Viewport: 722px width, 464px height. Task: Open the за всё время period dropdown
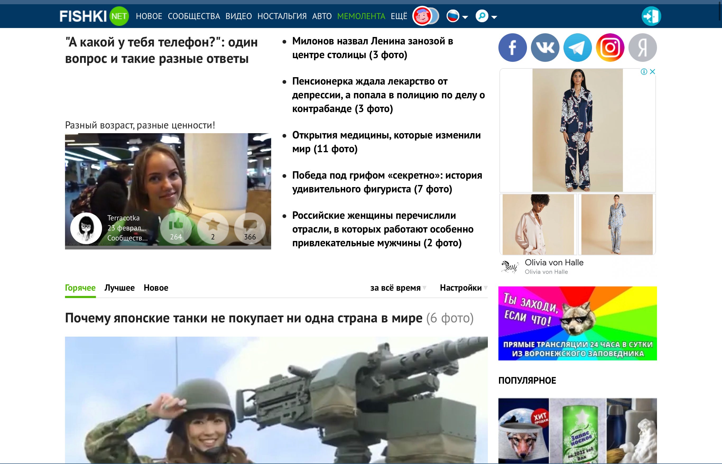398,288
